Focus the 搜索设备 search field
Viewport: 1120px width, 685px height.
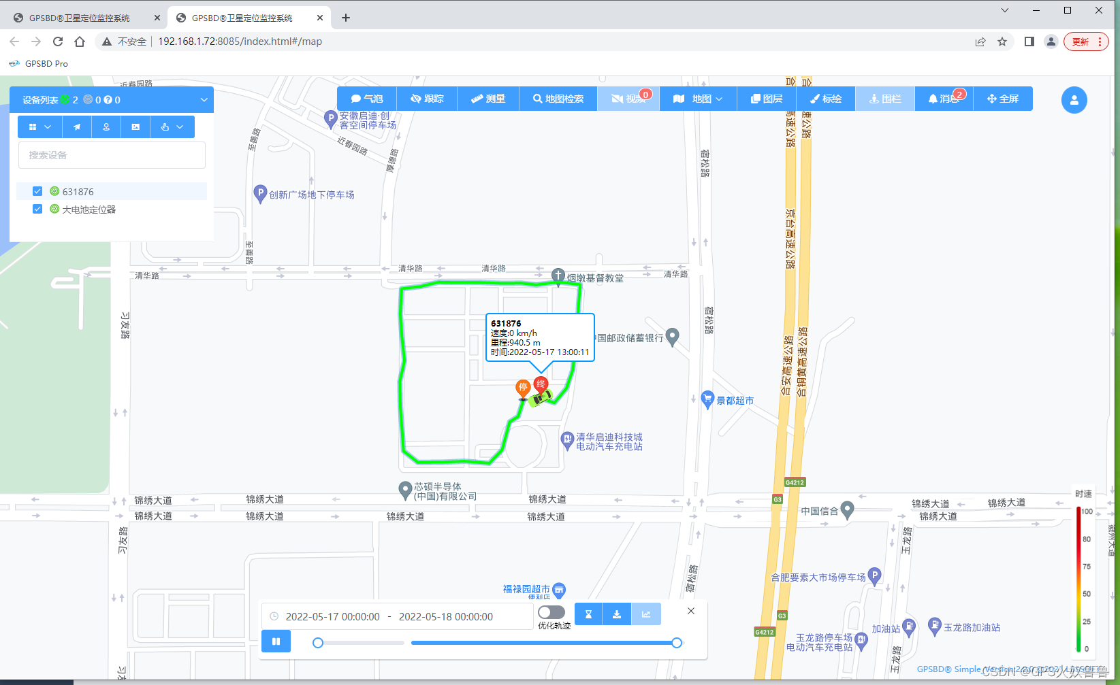(x=112, y=155)
